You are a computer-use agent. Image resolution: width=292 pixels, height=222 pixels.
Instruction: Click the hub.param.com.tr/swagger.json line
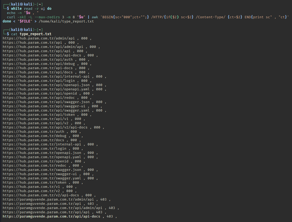tap(50, 170)
